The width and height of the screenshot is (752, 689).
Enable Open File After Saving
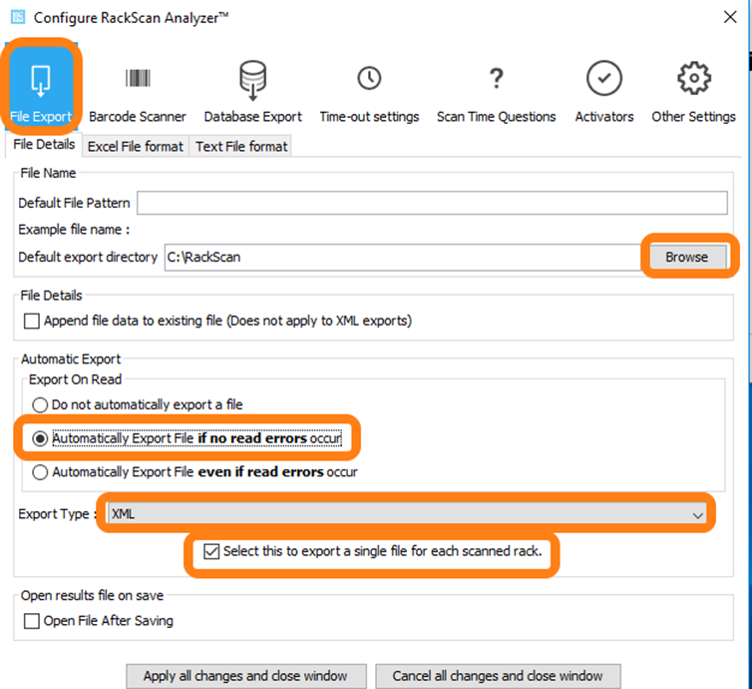pos(32,621)
